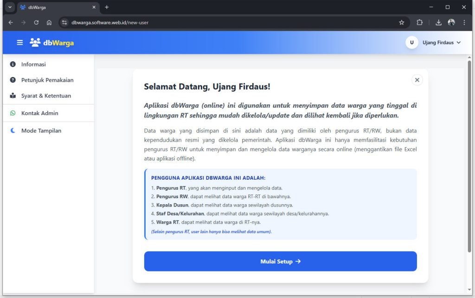The height and width of the screenshot is (298, 475).
Task: Open the Informasi menu item
Action: [33, 65]
